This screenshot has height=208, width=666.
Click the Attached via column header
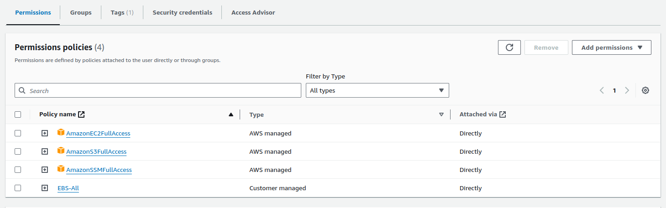(x=478, y=114)
